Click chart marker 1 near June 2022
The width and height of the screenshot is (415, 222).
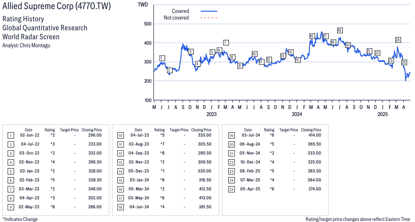162,58
